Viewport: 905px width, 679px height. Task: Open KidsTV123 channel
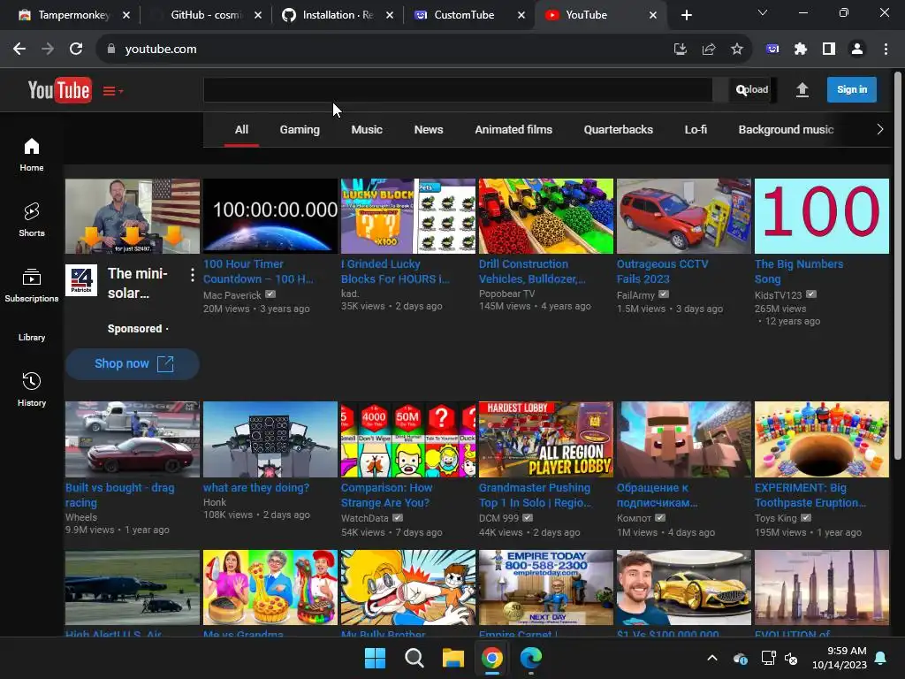point(778,295)
